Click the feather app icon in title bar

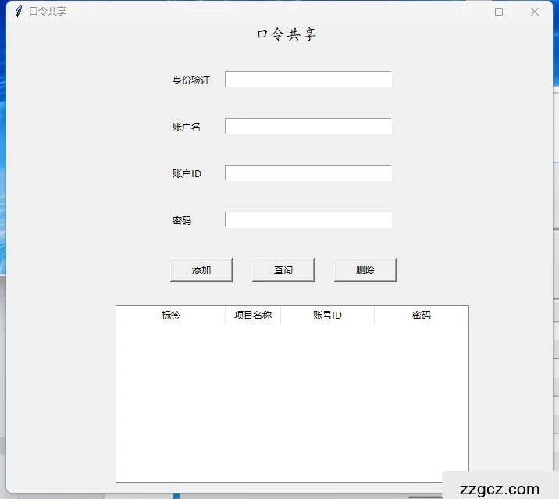pos(19,12)
